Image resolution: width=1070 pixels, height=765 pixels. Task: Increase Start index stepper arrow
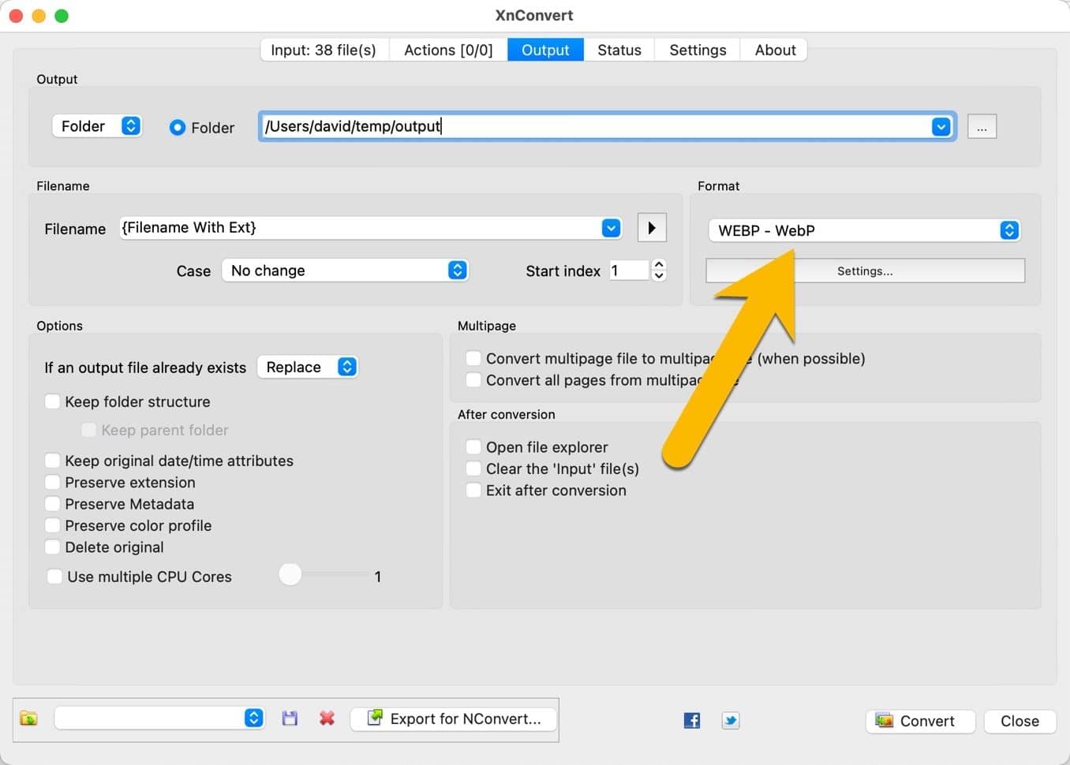coord(660,264)
